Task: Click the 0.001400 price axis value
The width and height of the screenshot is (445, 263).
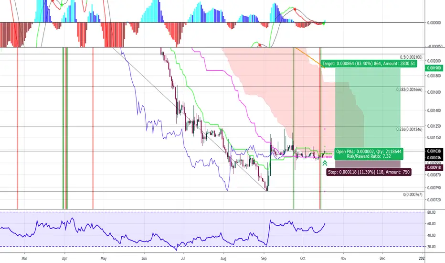Action: click(434, 110)
